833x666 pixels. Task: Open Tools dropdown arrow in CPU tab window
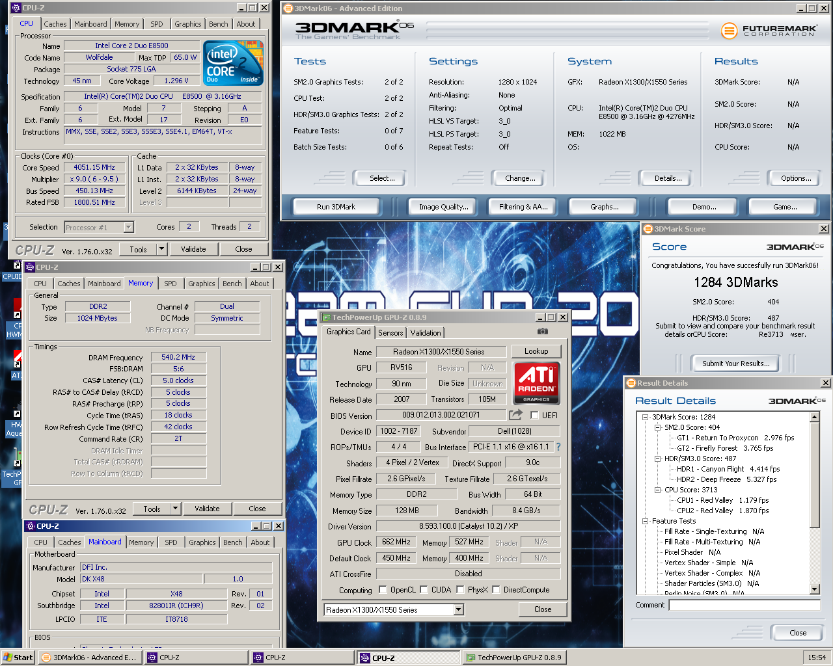[162, 249]
